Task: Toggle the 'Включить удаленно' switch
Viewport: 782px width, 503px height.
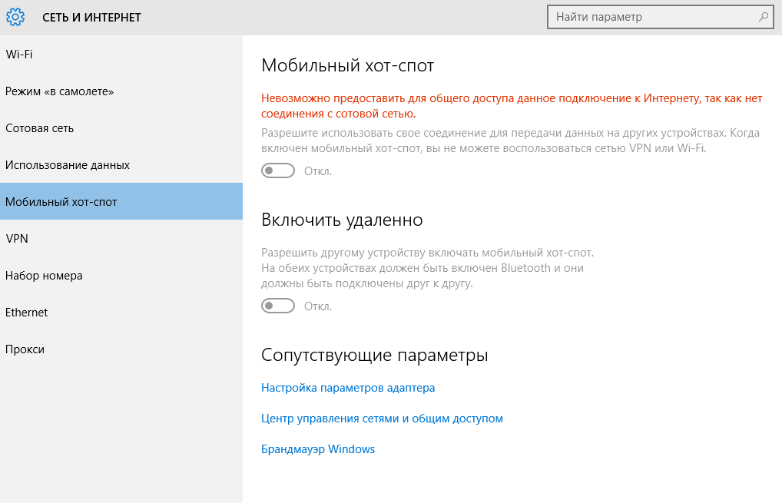Action: 278,306
